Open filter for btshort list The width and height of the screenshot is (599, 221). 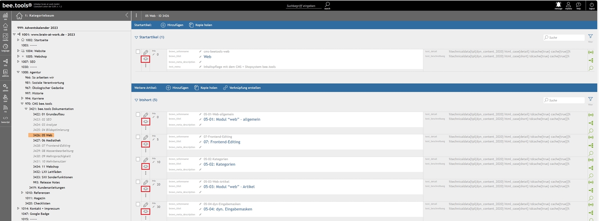tap(591, 100)
